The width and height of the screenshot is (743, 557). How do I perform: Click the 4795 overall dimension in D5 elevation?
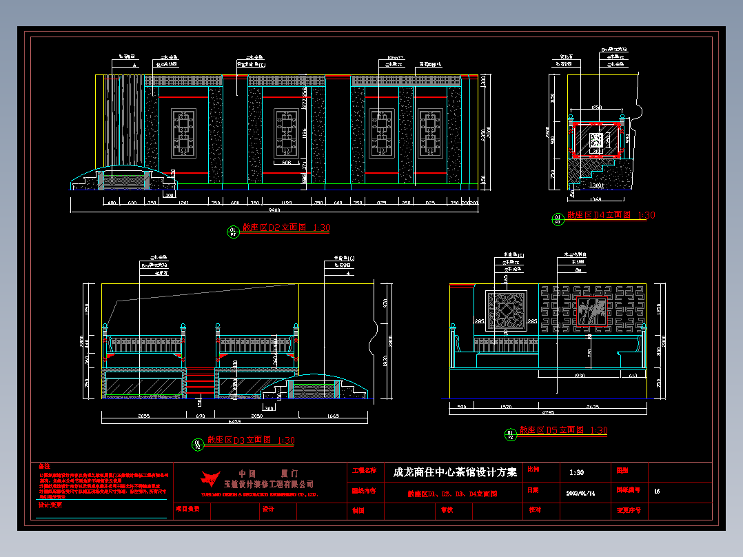(x=548, y=412)
